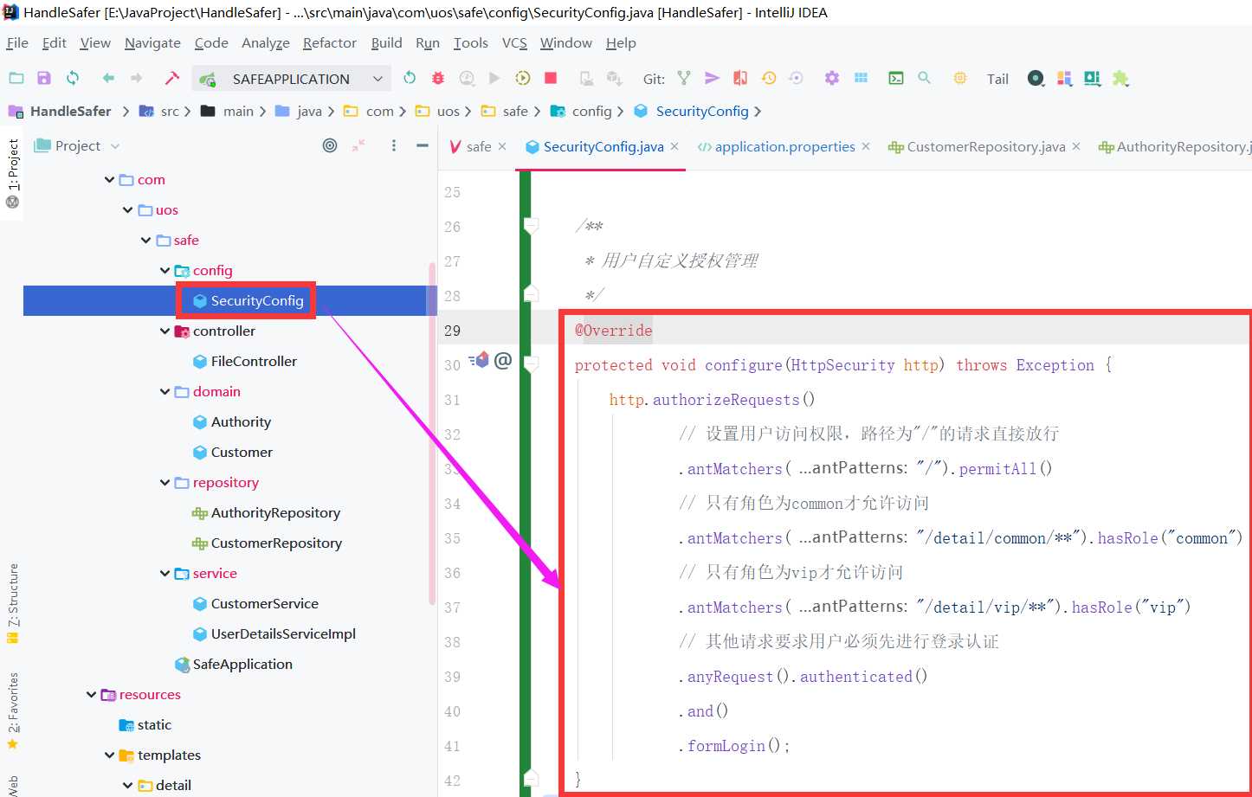Collapse the domain package node
1252x797 pixels.
point(165,392)
